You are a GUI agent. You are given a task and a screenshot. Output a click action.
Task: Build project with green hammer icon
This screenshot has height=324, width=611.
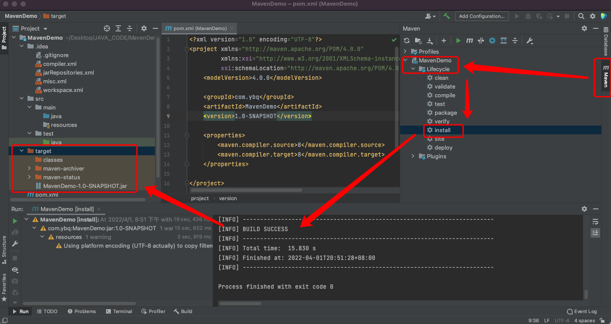446,16
